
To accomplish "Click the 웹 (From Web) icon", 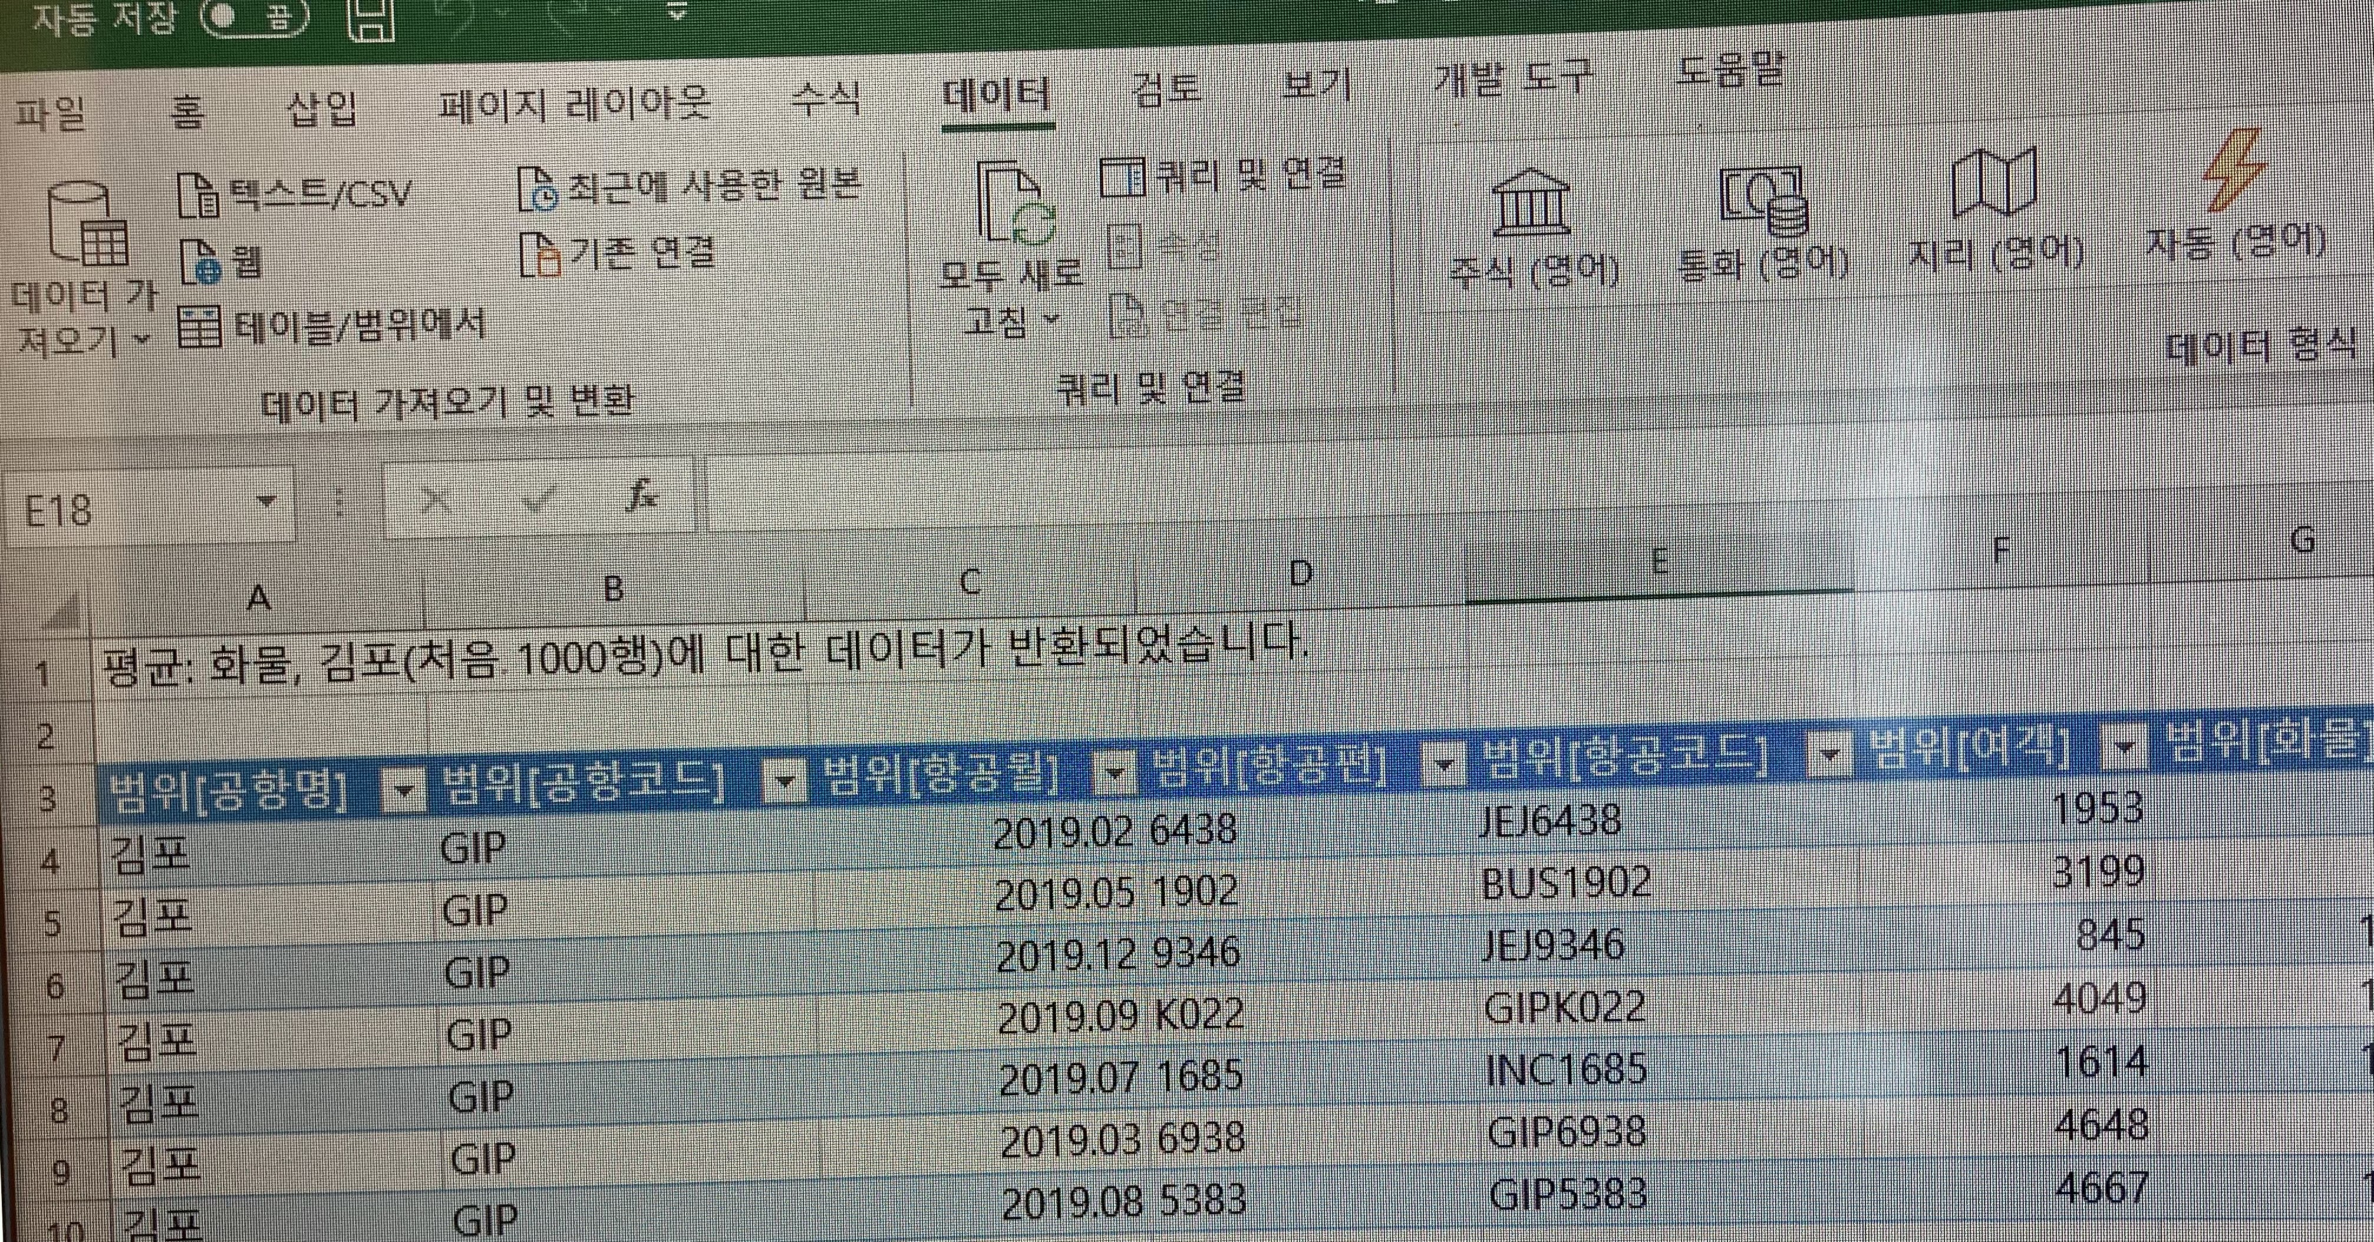I will [x=200, y=262].
